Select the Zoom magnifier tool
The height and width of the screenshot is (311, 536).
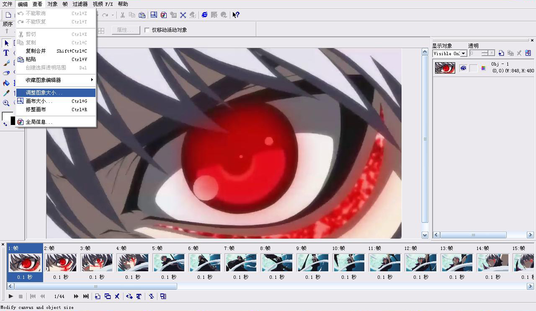6,103
